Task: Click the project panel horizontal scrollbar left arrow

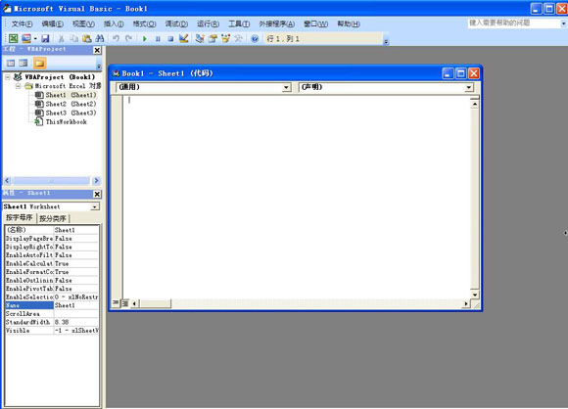Action: click(x=7, y=181)
